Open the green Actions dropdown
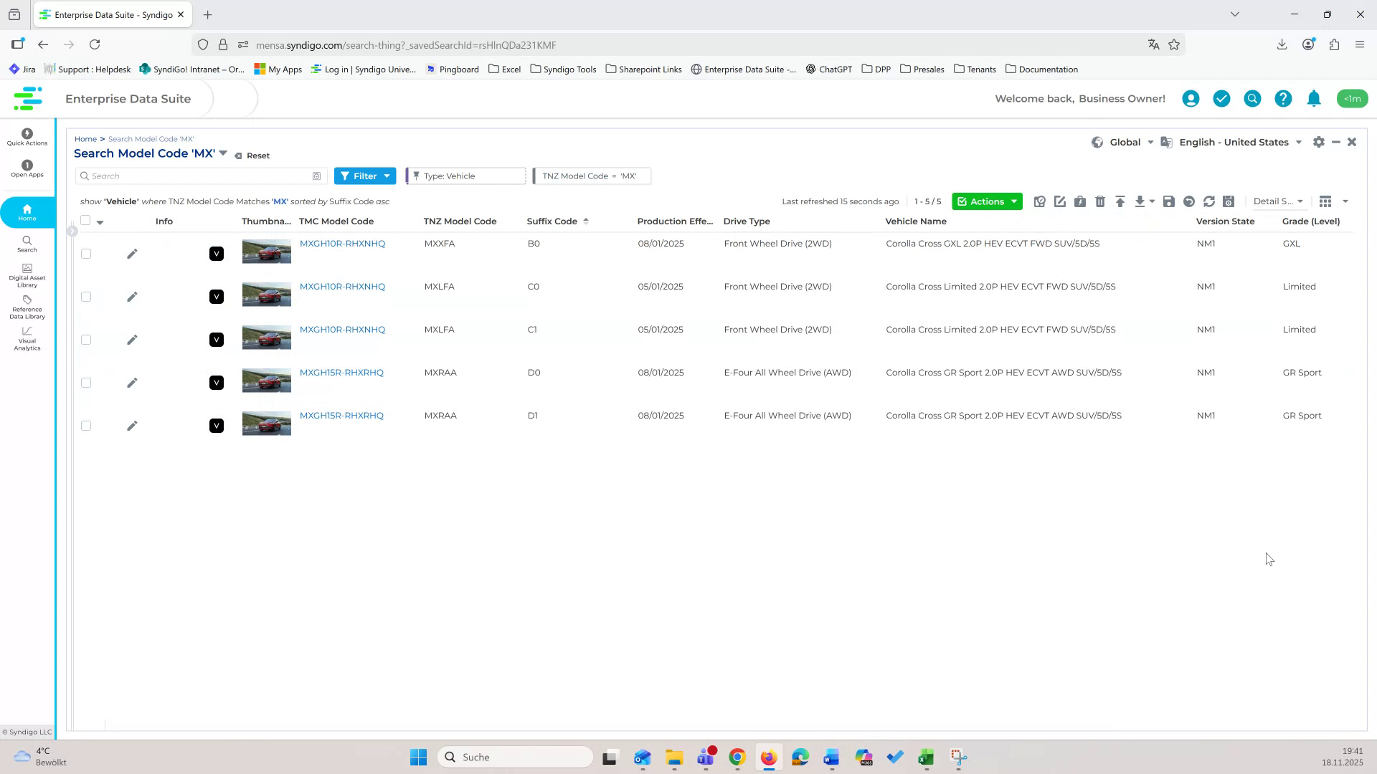1377x774 pixels. pyautogui.click(x=987, y=201)
